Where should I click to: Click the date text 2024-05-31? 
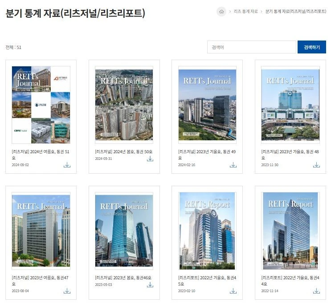pos(103,159)
